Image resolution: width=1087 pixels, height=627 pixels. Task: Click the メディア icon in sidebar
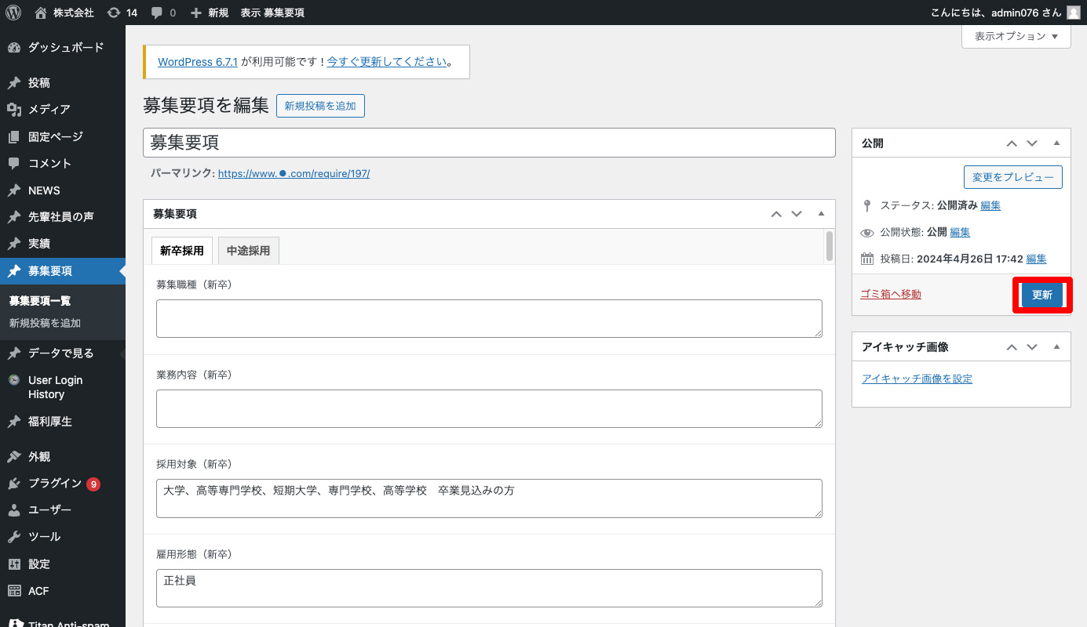click(14, 110)
